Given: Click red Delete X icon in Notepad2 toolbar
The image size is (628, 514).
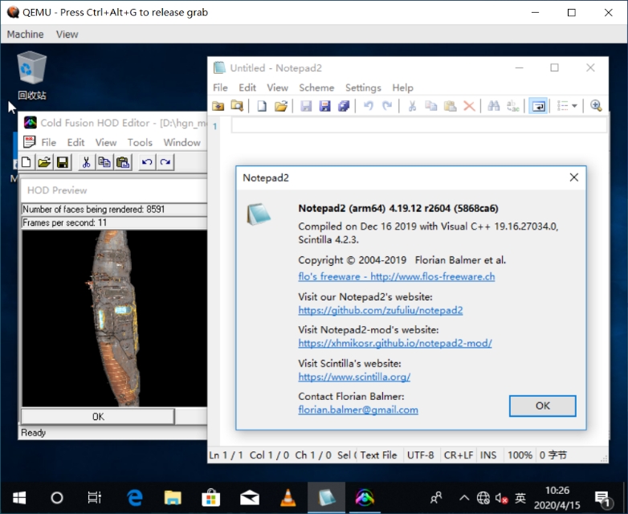Looking at the screenshot, I should [469, 106].
